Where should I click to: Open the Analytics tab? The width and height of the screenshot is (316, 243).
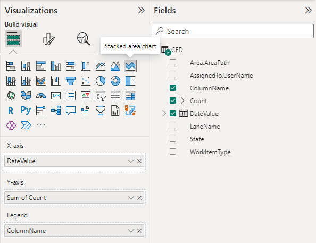point(83,39)
